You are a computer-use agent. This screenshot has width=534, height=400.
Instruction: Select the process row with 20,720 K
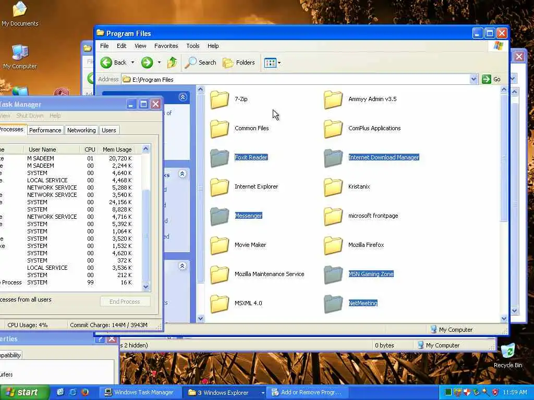(71, 158)
